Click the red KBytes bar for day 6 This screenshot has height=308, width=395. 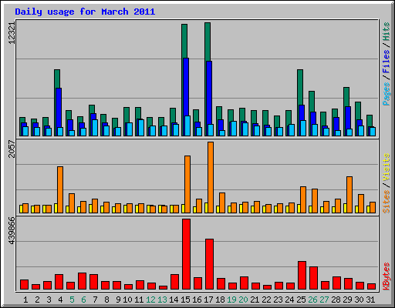pyautogui.click(x=82, y=281)
